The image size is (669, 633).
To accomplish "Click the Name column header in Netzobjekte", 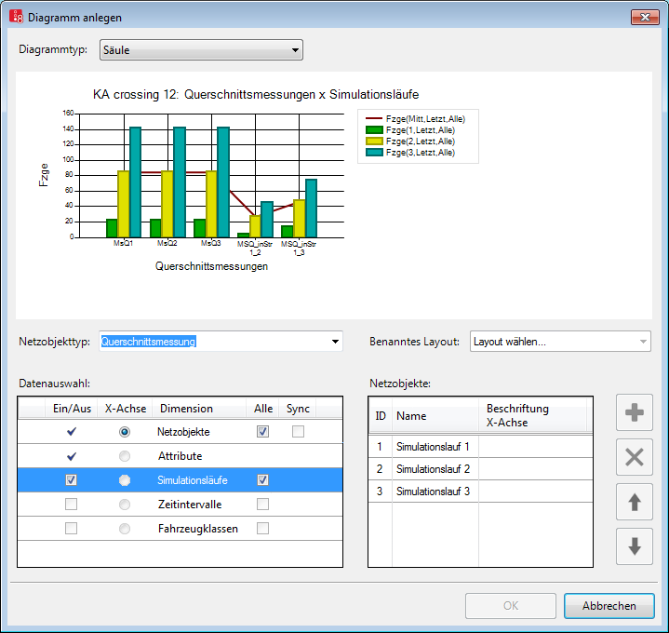I will [x=409, y=416].
